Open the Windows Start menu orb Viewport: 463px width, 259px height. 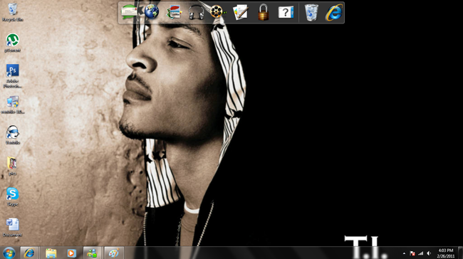click(9, 253)
